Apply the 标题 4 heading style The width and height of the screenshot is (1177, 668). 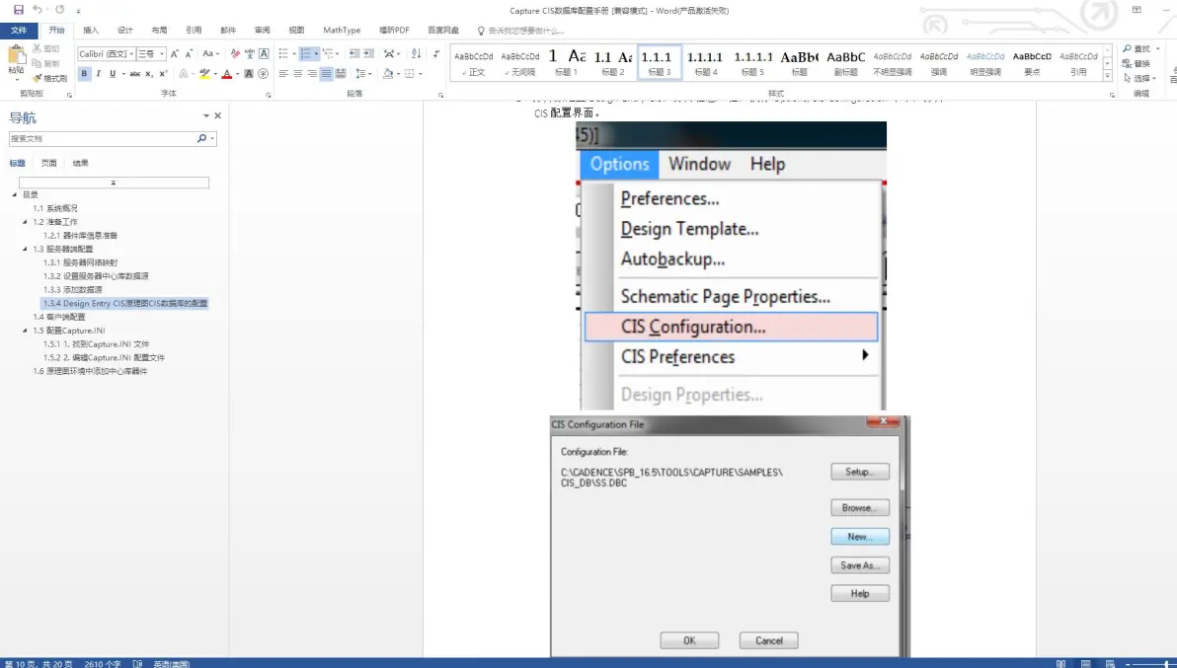(706, 62)
